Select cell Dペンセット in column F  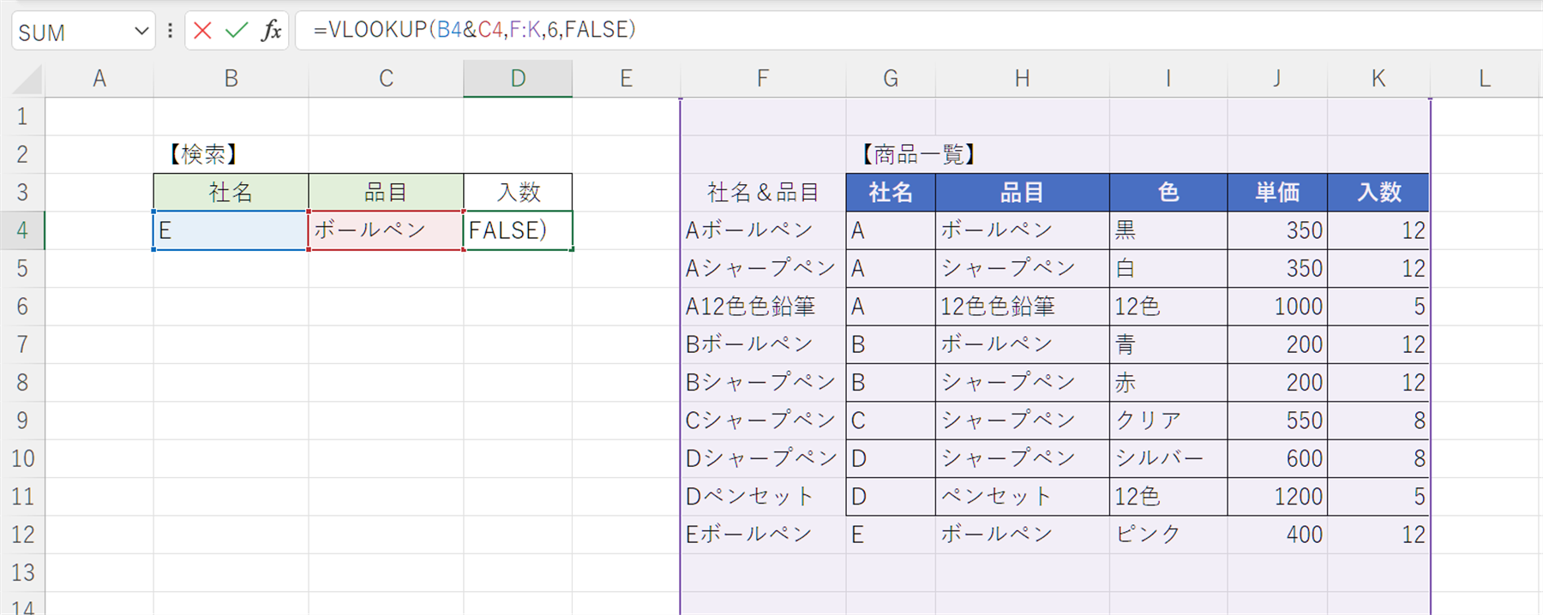point(762,496)
